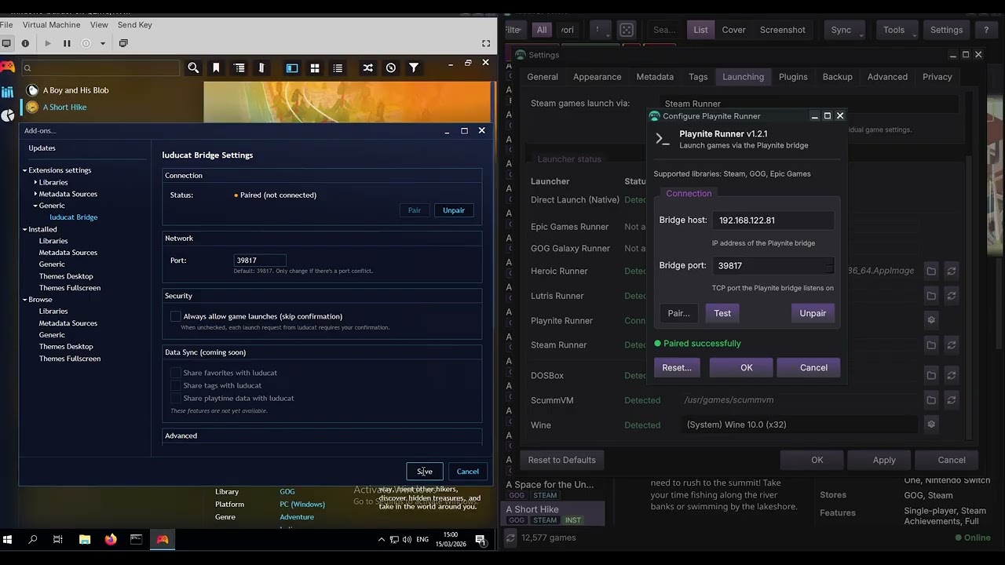
Task: Switch Playnite to details view icon
Action: (292, 68)
